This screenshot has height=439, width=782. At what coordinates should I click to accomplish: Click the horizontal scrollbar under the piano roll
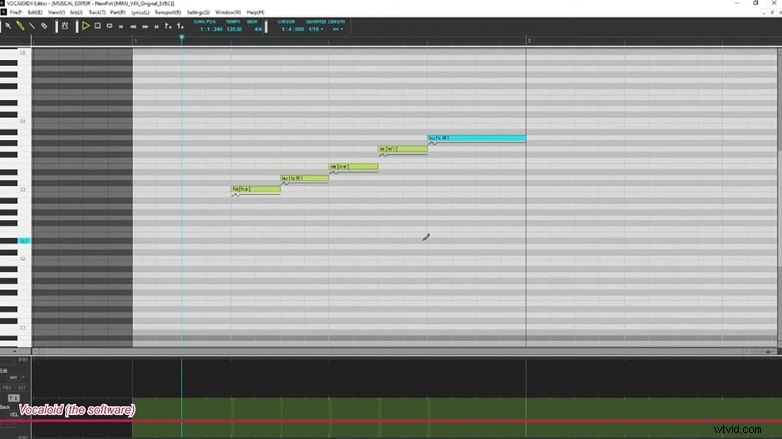pos(389,351)
